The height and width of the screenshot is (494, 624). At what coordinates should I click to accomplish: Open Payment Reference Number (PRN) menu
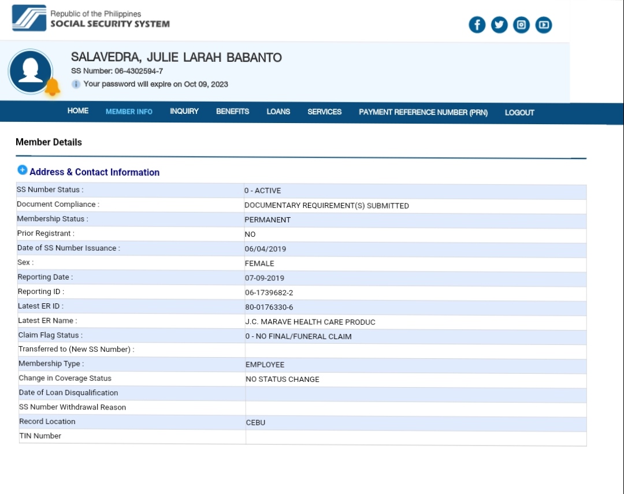coord(423,113)
